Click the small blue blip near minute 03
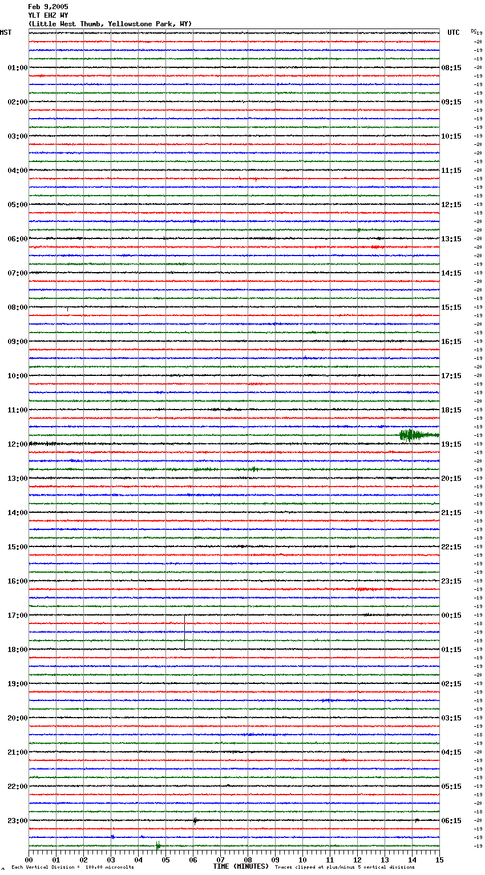This screenshot has width=485, height=875. [x=112, y=837]
